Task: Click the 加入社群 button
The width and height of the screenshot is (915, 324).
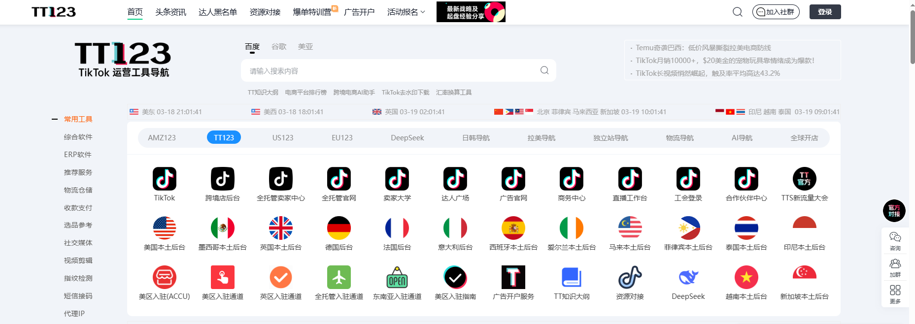Action: click(776, 12)
